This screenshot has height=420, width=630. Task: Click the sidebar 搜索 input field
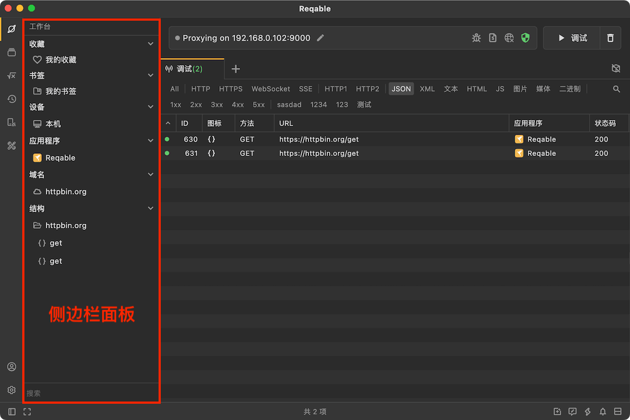click(92, 393)
